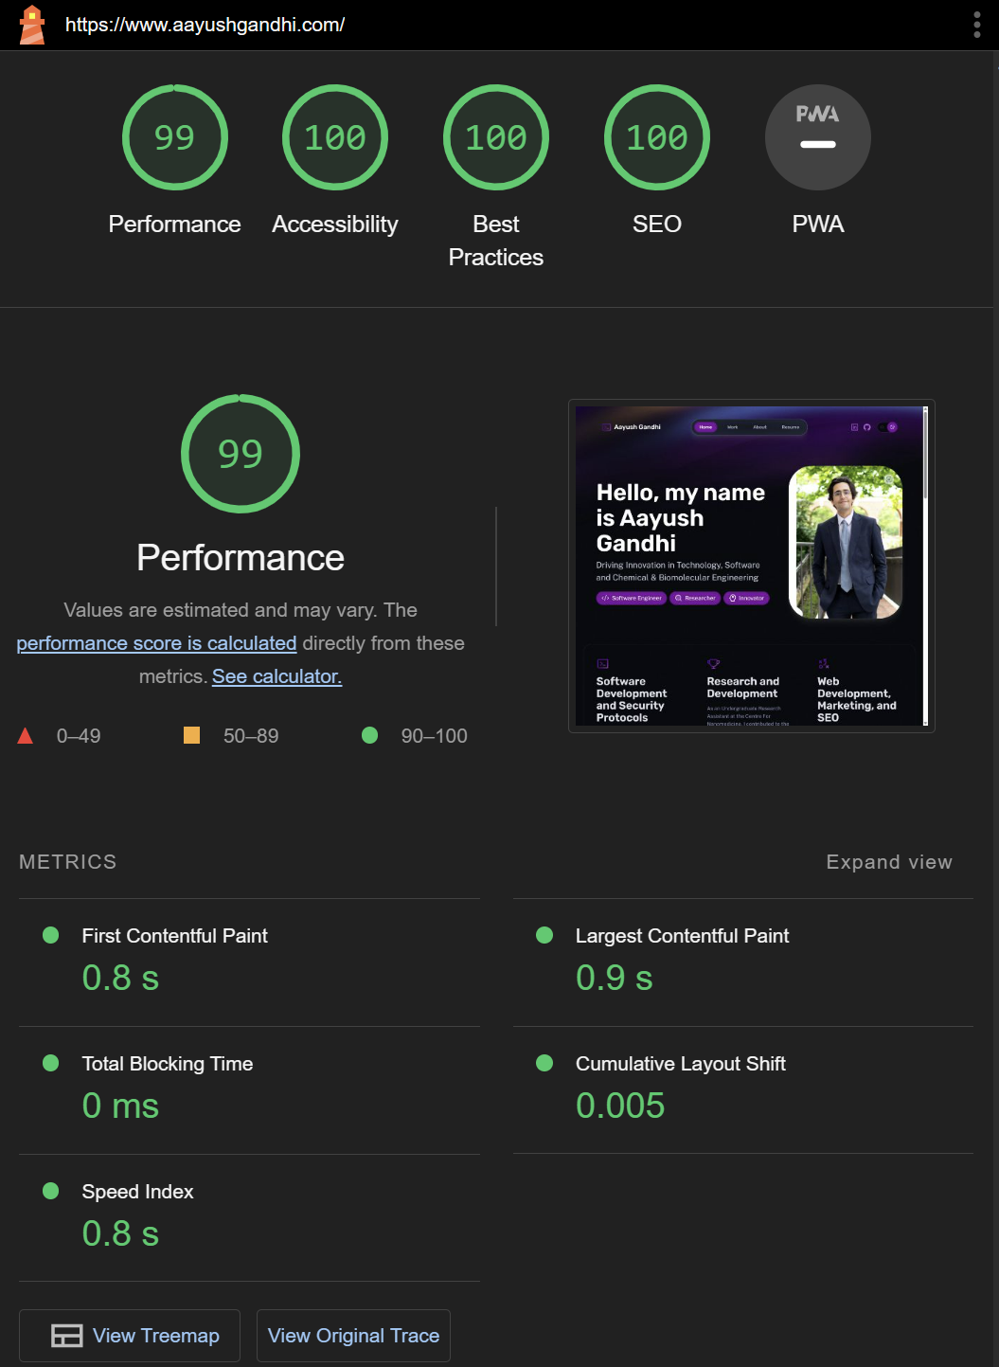The image size is (999, 1367).
Task: Click the red triangle 0–49 legend marker
Action: point(26,735)
